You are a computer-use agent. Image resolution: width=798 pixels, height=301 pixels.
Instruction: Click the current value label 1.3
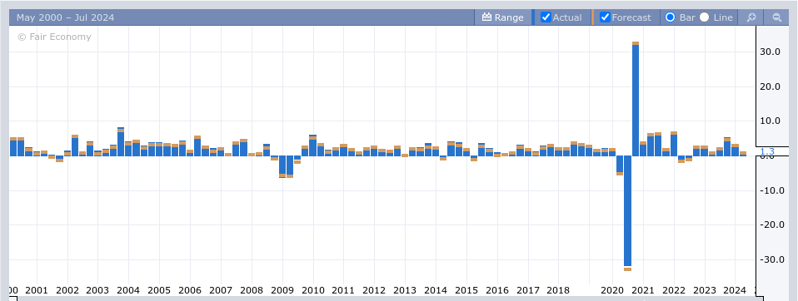tap(767, 151)
